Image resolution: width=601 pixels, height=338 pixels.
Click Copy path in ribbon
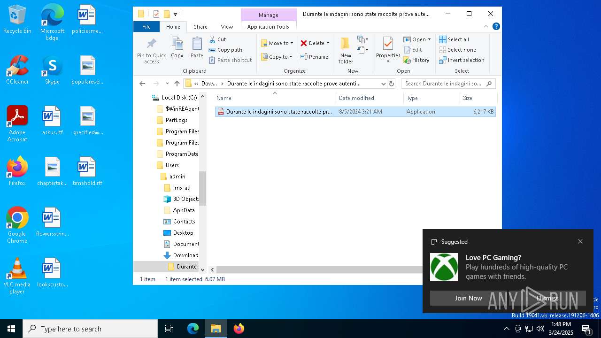tap(225, 50)
